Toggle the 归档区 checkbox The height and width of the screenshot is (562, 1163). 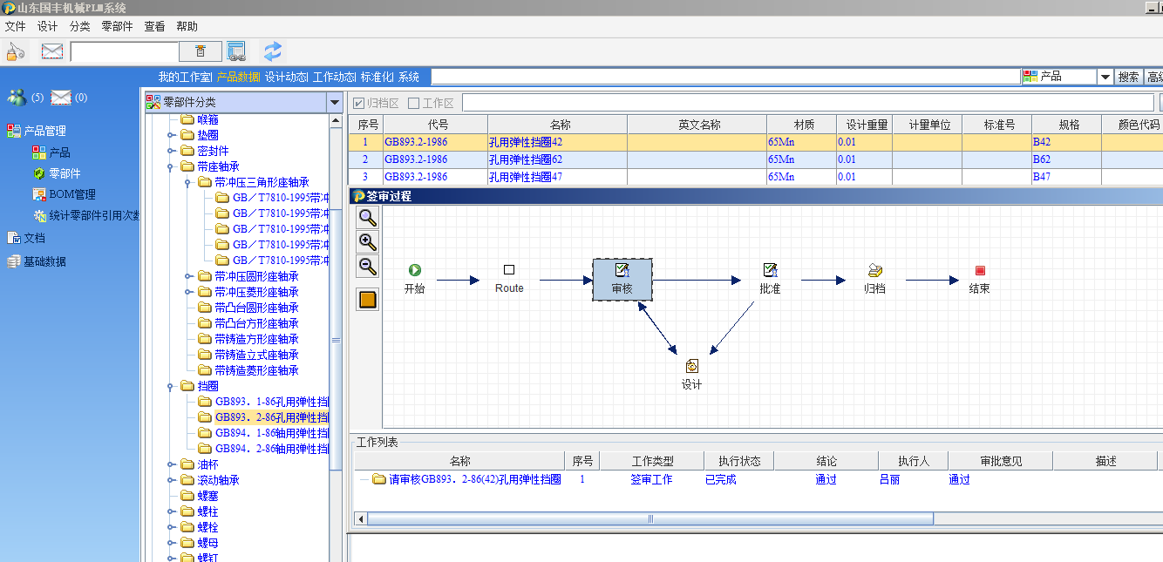click(x=359, y=104)
